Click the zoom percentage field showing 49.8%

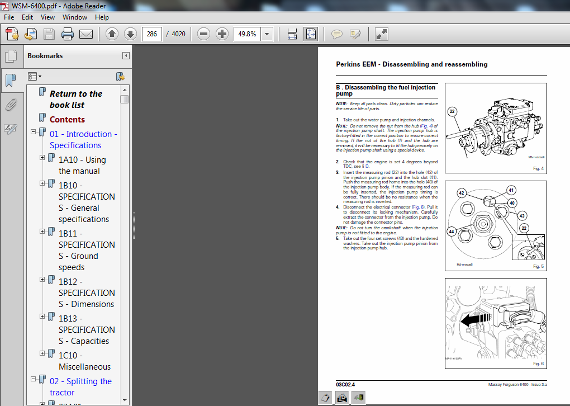(247, 34)
